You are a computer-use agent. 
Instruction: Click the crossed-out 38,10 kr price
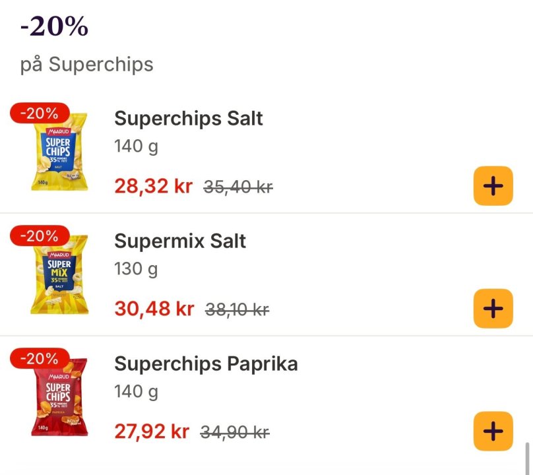(x=237, y=309)
